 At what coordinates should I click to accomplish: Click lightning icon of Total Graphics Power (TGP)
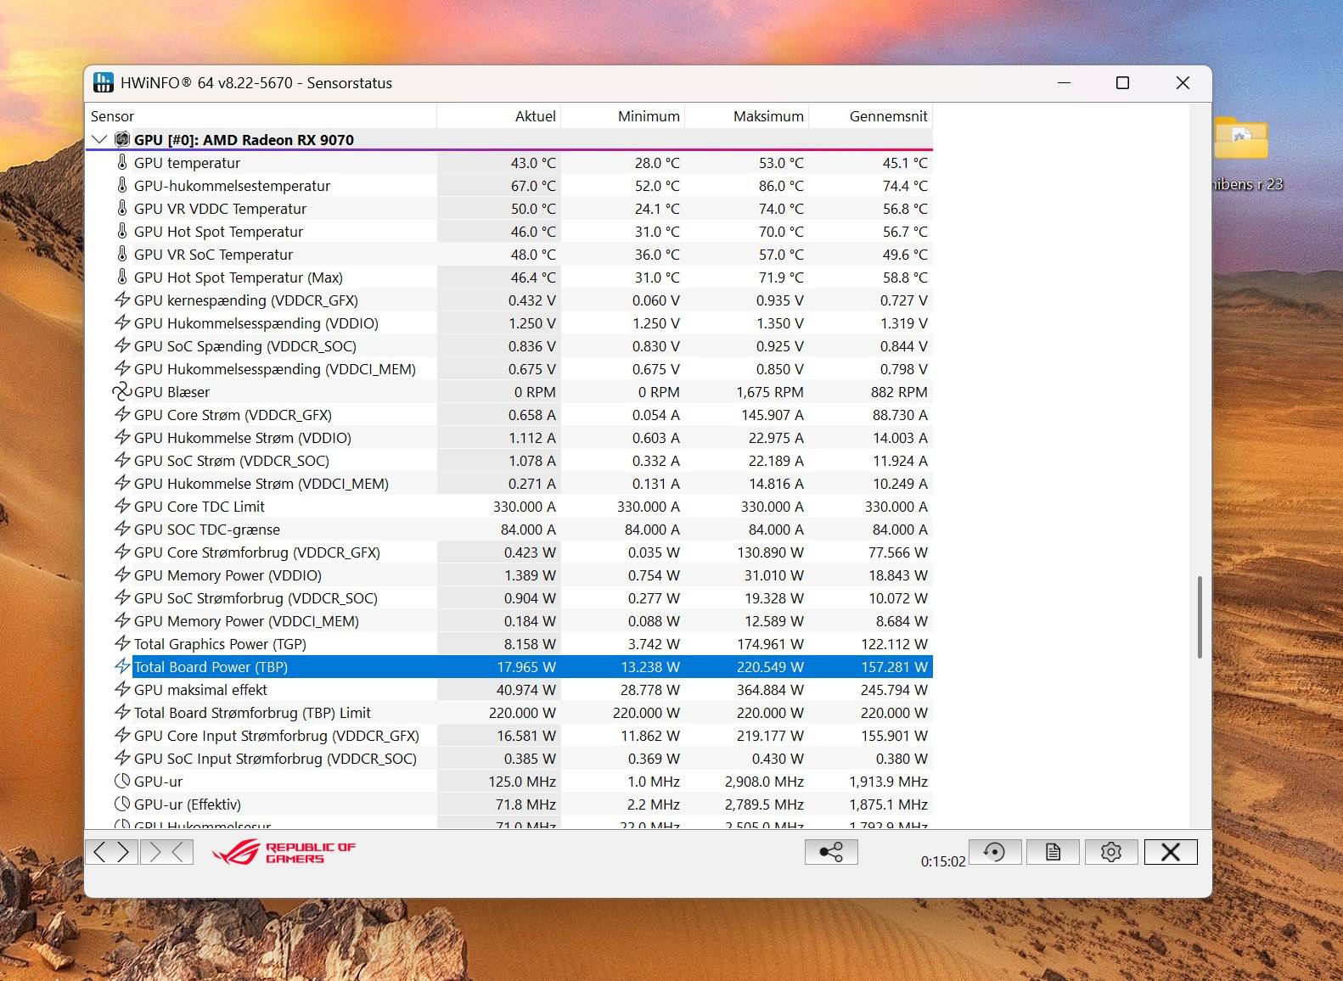coord(122,643)
